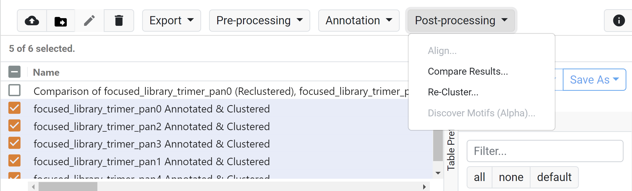Check the Comparison of focused_library row checkbox
Image resolution: width=632 pixels, height=191 pixels.
(14, 90)
